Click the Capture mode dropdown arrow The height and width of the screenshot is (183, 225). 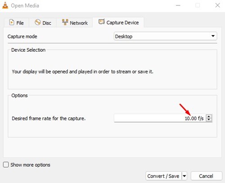(213, 36)
